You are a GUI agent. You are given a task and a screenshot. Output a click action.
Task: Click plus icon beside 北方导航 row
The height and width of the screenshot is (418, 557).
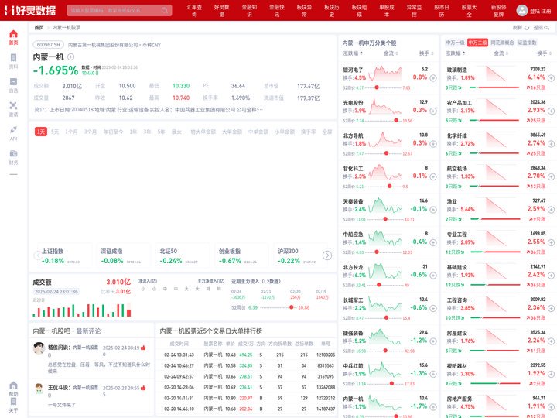433,144
